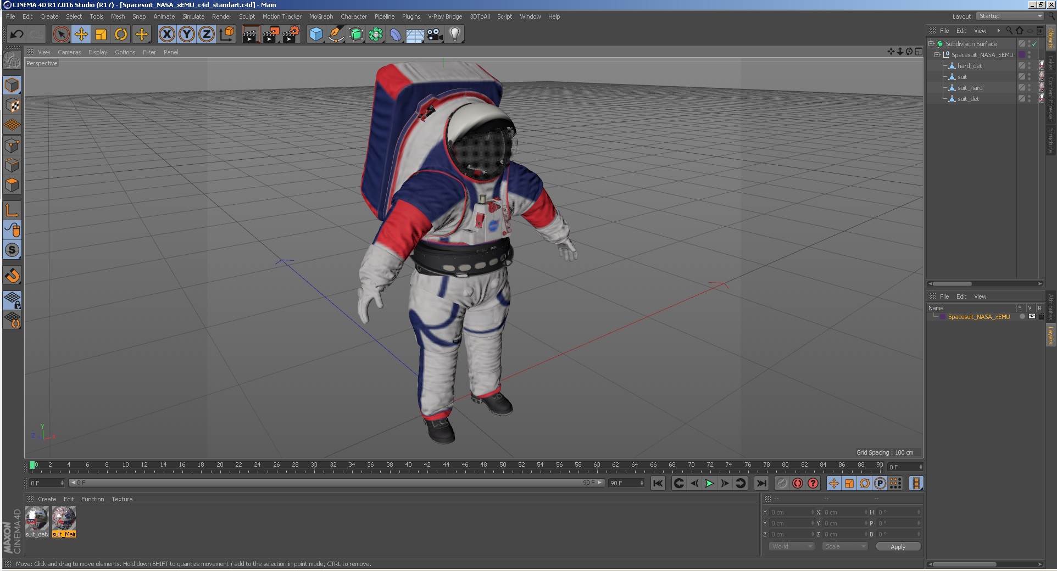The width and height of the screenshot is (1057, 571).
Task: Open the Character menu
Action: (353, 16)
